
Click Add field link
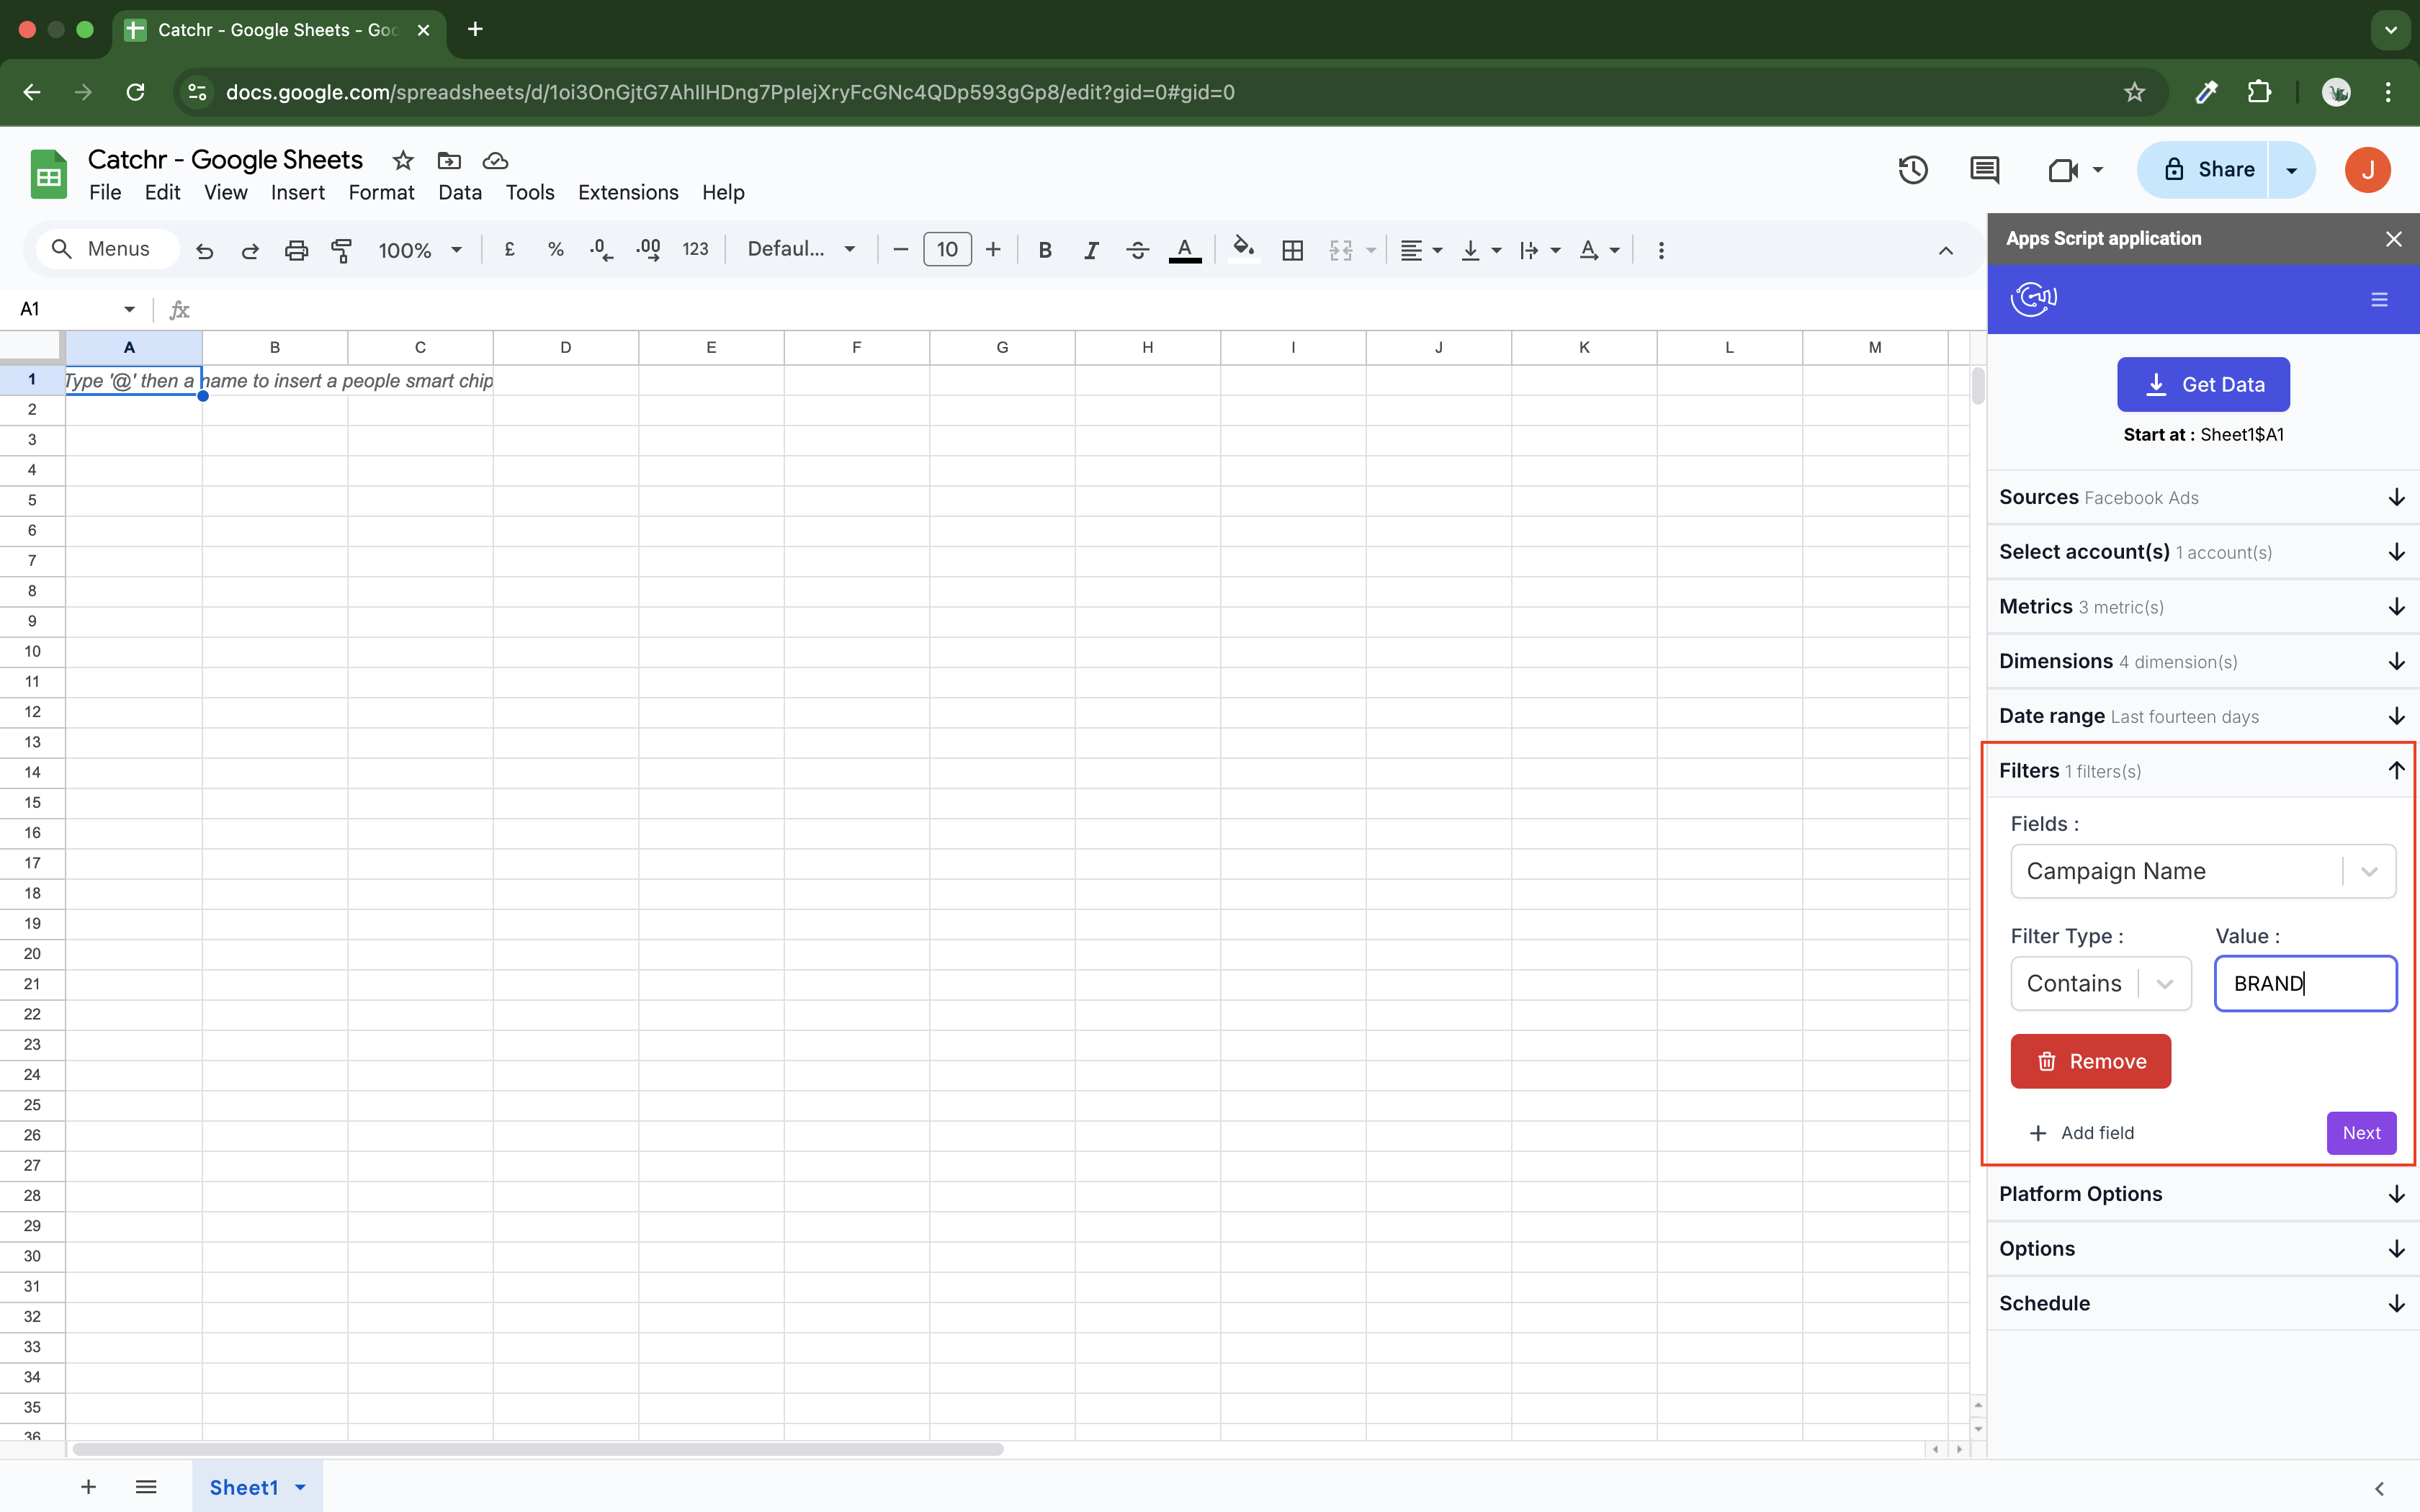(x=2081, y=1133)
